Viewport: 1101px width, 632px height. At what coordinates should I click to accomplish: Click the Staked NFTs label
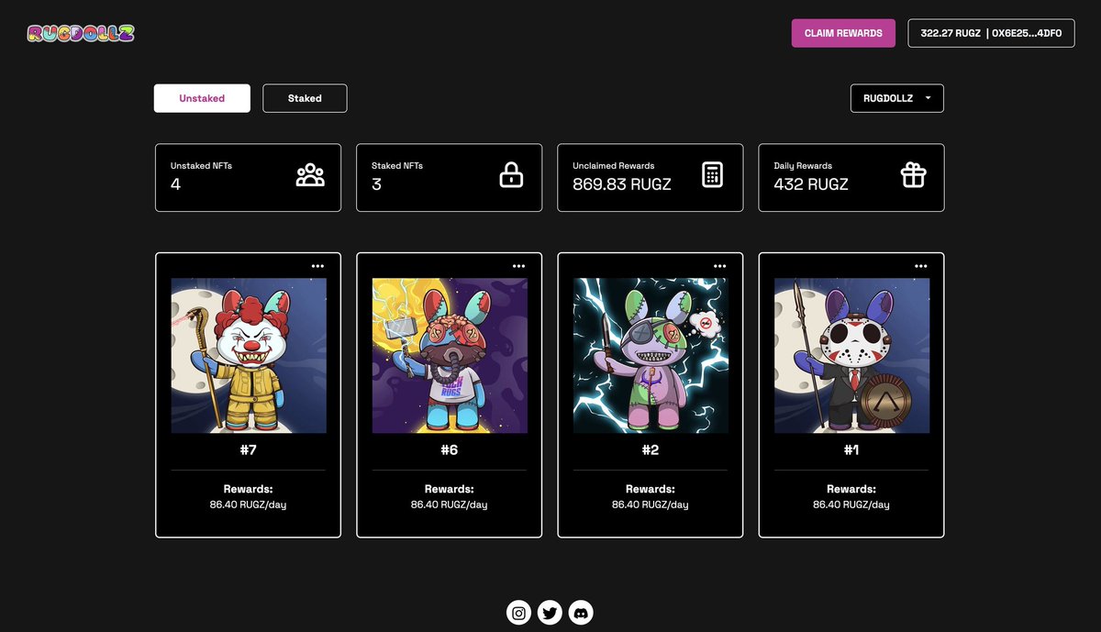pos(397,166)
